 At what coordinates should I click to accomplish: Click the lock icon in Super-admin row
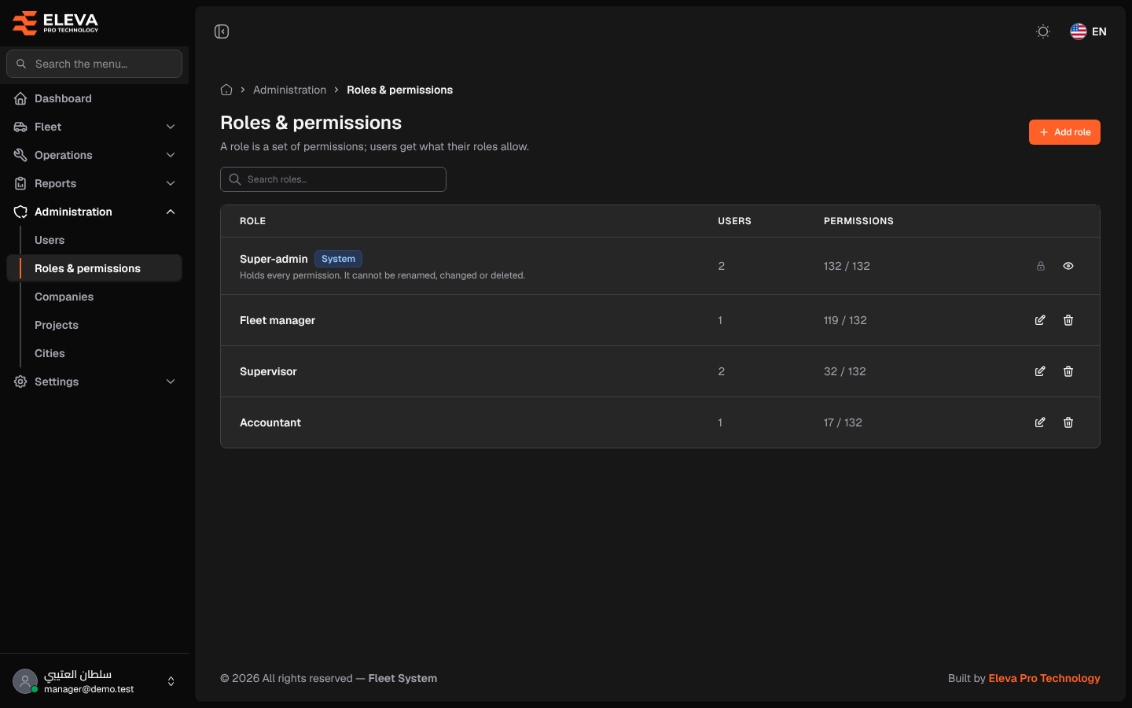(1041, 266)
